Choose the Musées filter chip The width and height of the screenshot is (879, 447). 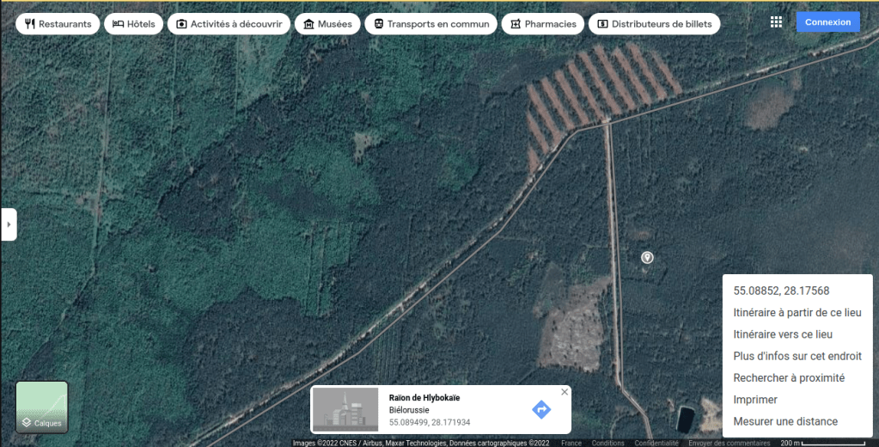click(327, 24)
